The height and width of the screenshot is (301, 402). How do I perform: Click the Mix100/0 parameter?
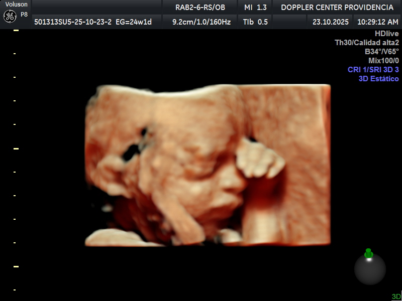[383, 61]
